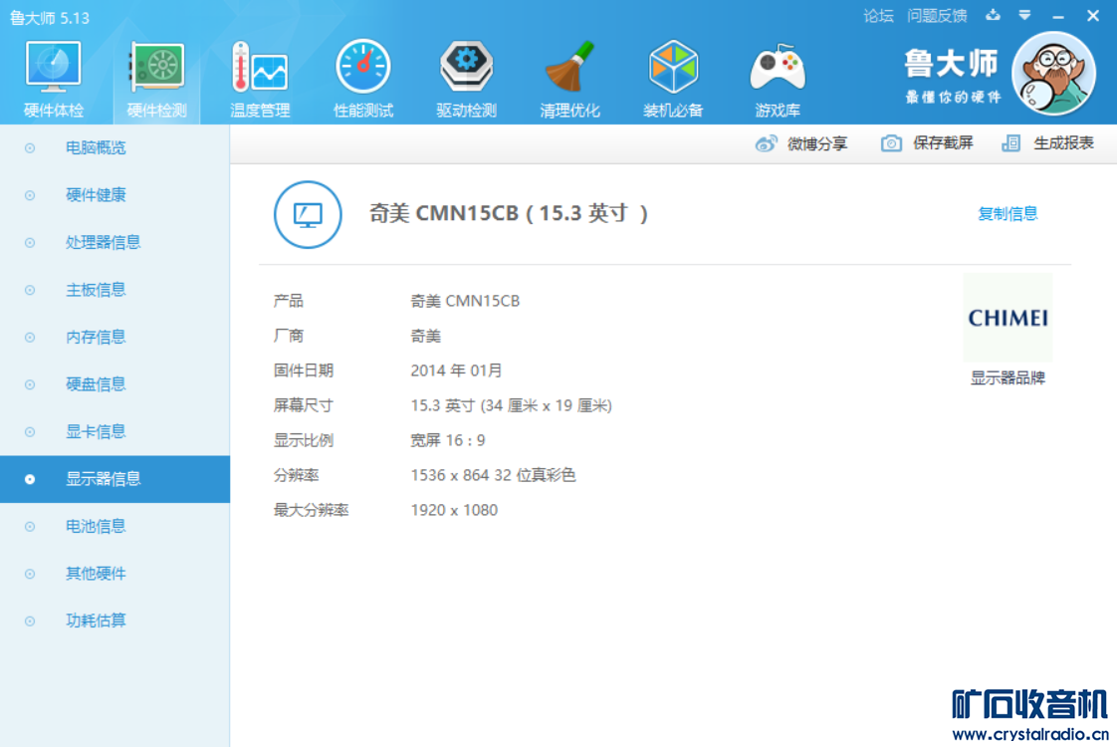Click 保存截屏 button text
This screenshot has width=1117, height=747.
943,143
